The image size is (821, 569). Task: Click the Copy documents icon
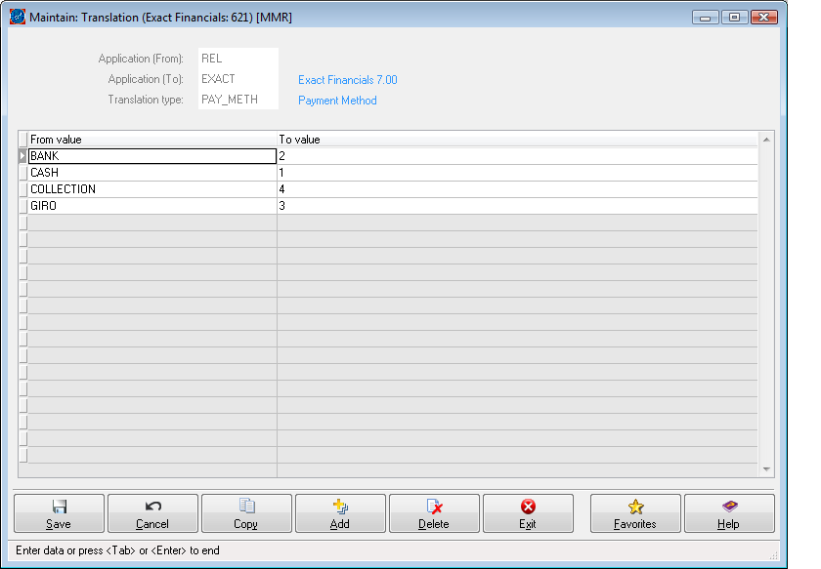tap(246, 507)
